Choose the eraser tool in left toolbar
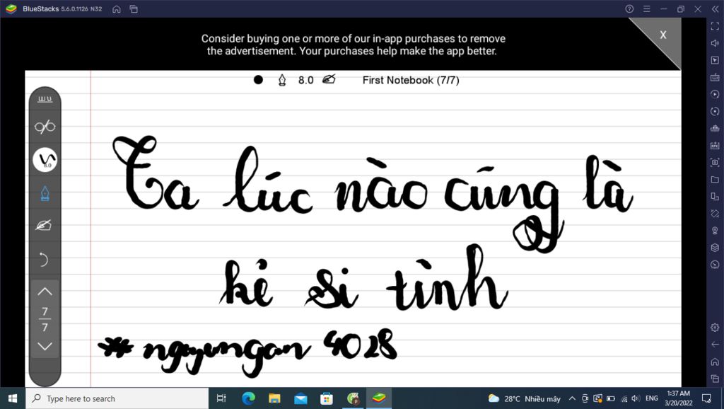The width and height of the screenshot is (724, 409). [44, 225]
